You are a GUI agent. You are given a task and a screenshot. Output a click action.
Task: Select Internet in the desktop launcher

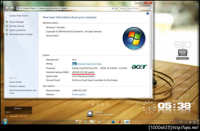pyautogui.click(x=182, y=67)
